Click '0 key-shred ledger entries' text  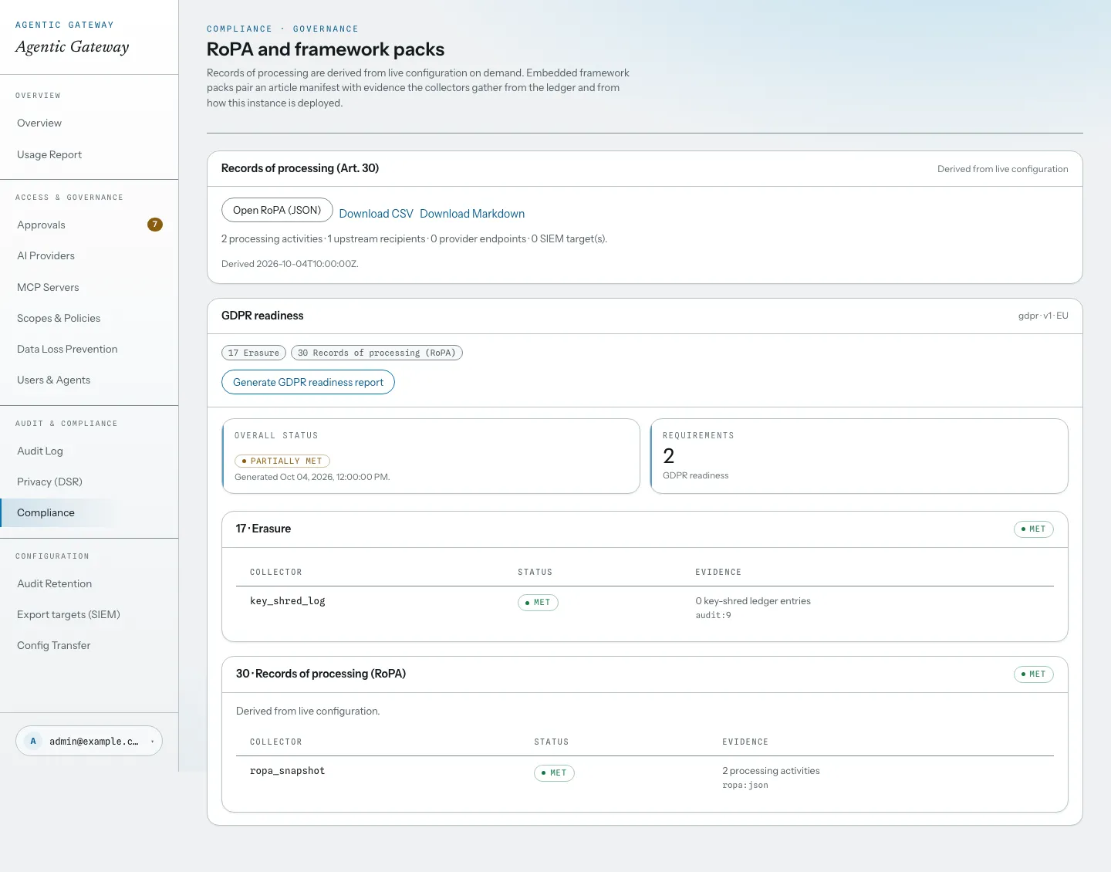pos(753,601)
